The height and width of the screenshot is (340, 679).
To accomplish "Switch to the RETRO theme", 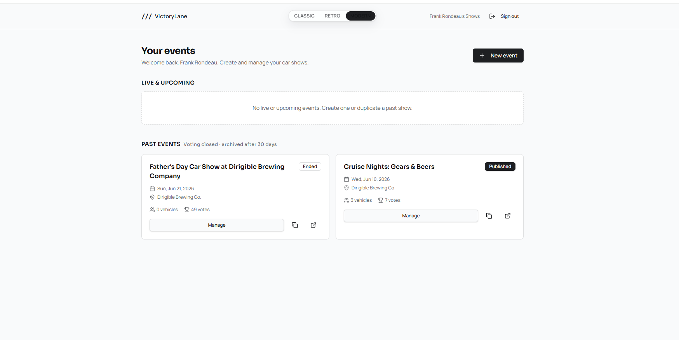I will (333, 16).
